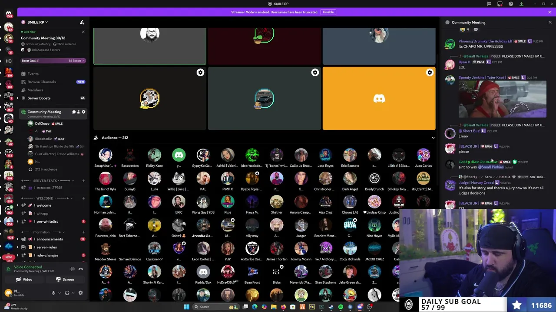Open the welcome text channel
The width and height of the screenshot is (556, 312).
tap(53, 205)
